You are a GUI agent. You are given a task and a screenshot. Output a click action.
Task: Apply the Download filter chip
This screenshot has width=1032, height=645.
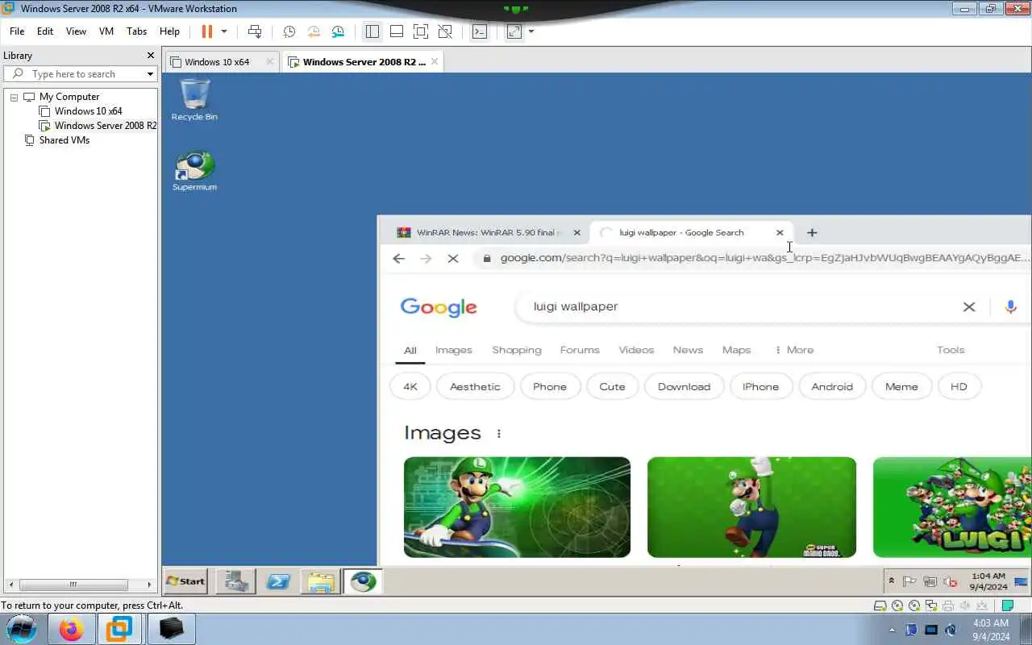[x=684, y=387]
